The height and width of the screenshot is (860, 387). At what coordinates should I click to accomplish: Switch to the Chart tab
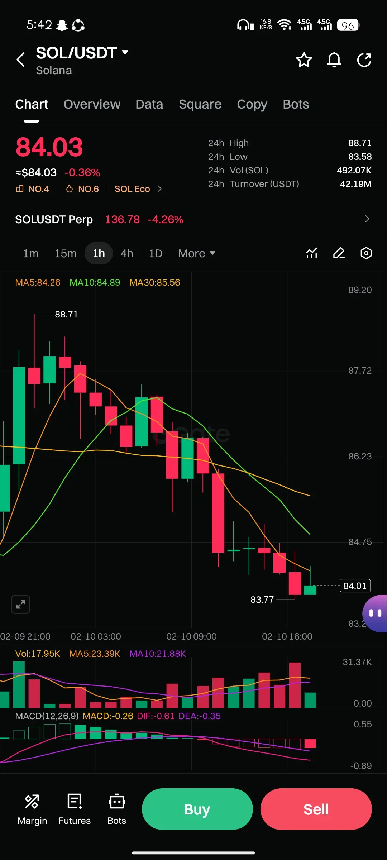32,104
